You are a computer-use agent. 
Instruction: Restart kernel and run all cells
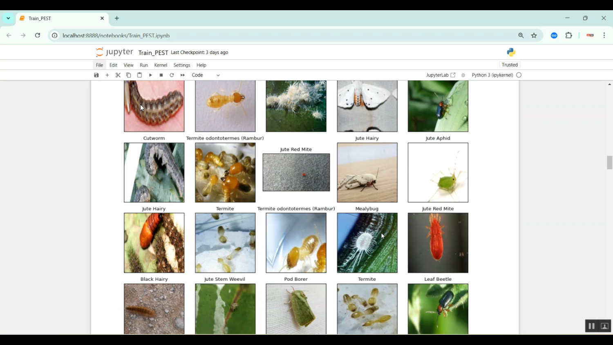182,75
